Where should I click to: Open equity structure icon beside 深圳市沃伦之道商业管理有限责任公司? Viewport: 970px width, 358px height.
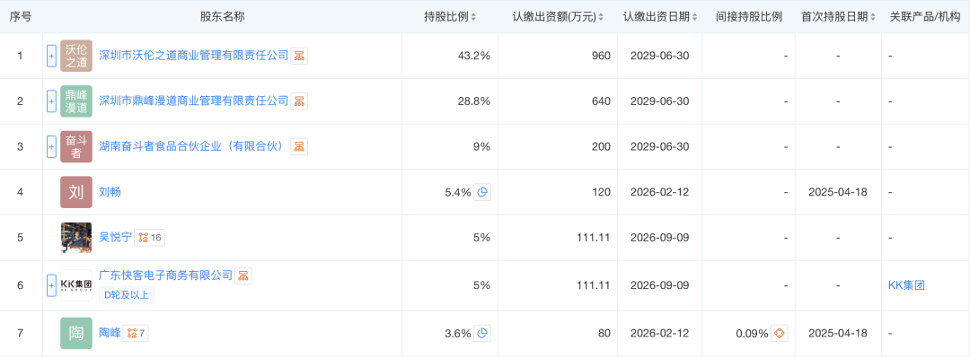[299, 56]
